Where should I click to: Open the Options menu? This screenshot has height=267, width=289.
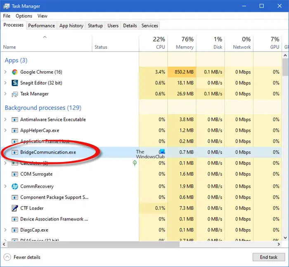[24, 16]
